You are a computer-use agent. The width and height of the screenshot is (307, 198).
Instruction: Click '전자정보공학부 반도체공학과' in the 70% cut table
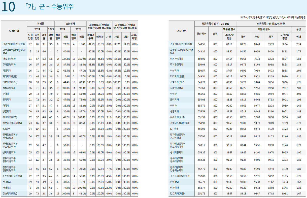[x=178, y=145]
